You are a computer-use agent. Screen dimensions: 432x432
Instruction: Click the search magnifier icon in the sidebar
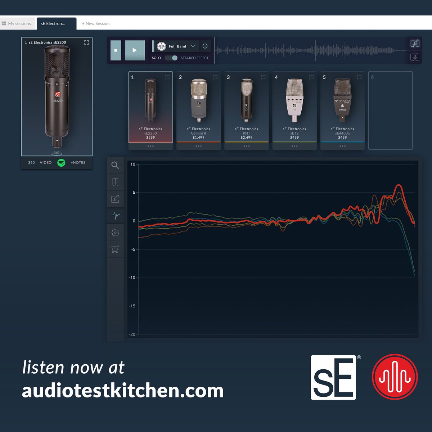[115, 165]
